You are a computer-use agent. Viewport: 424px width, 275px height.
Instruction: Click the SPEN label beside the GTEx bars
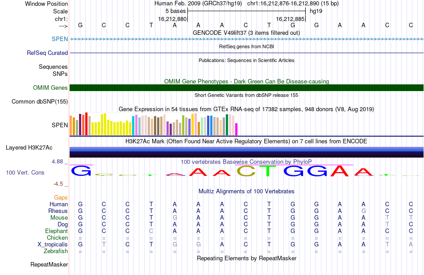pos(60,125)
